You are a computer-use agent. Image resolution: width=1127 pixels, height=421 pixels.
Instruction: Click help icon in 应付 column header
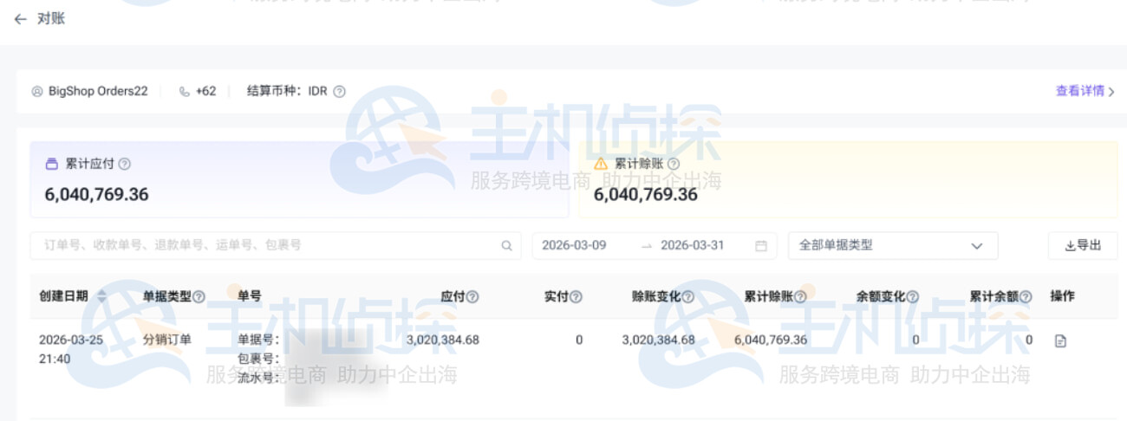[472, 297]
